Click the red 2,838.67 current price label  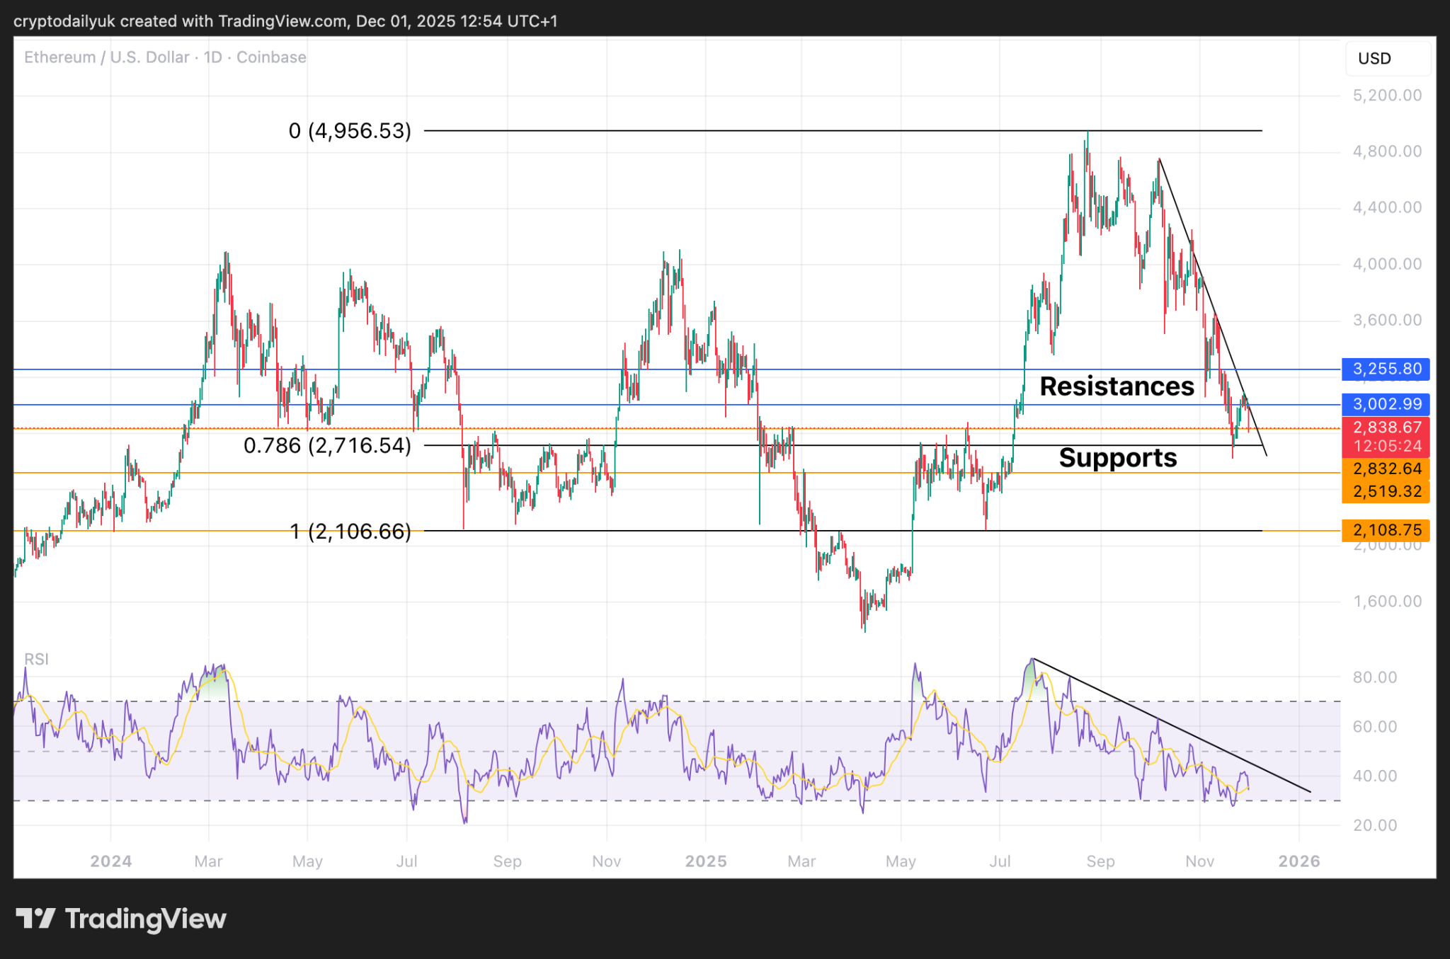coord(1386,427)
